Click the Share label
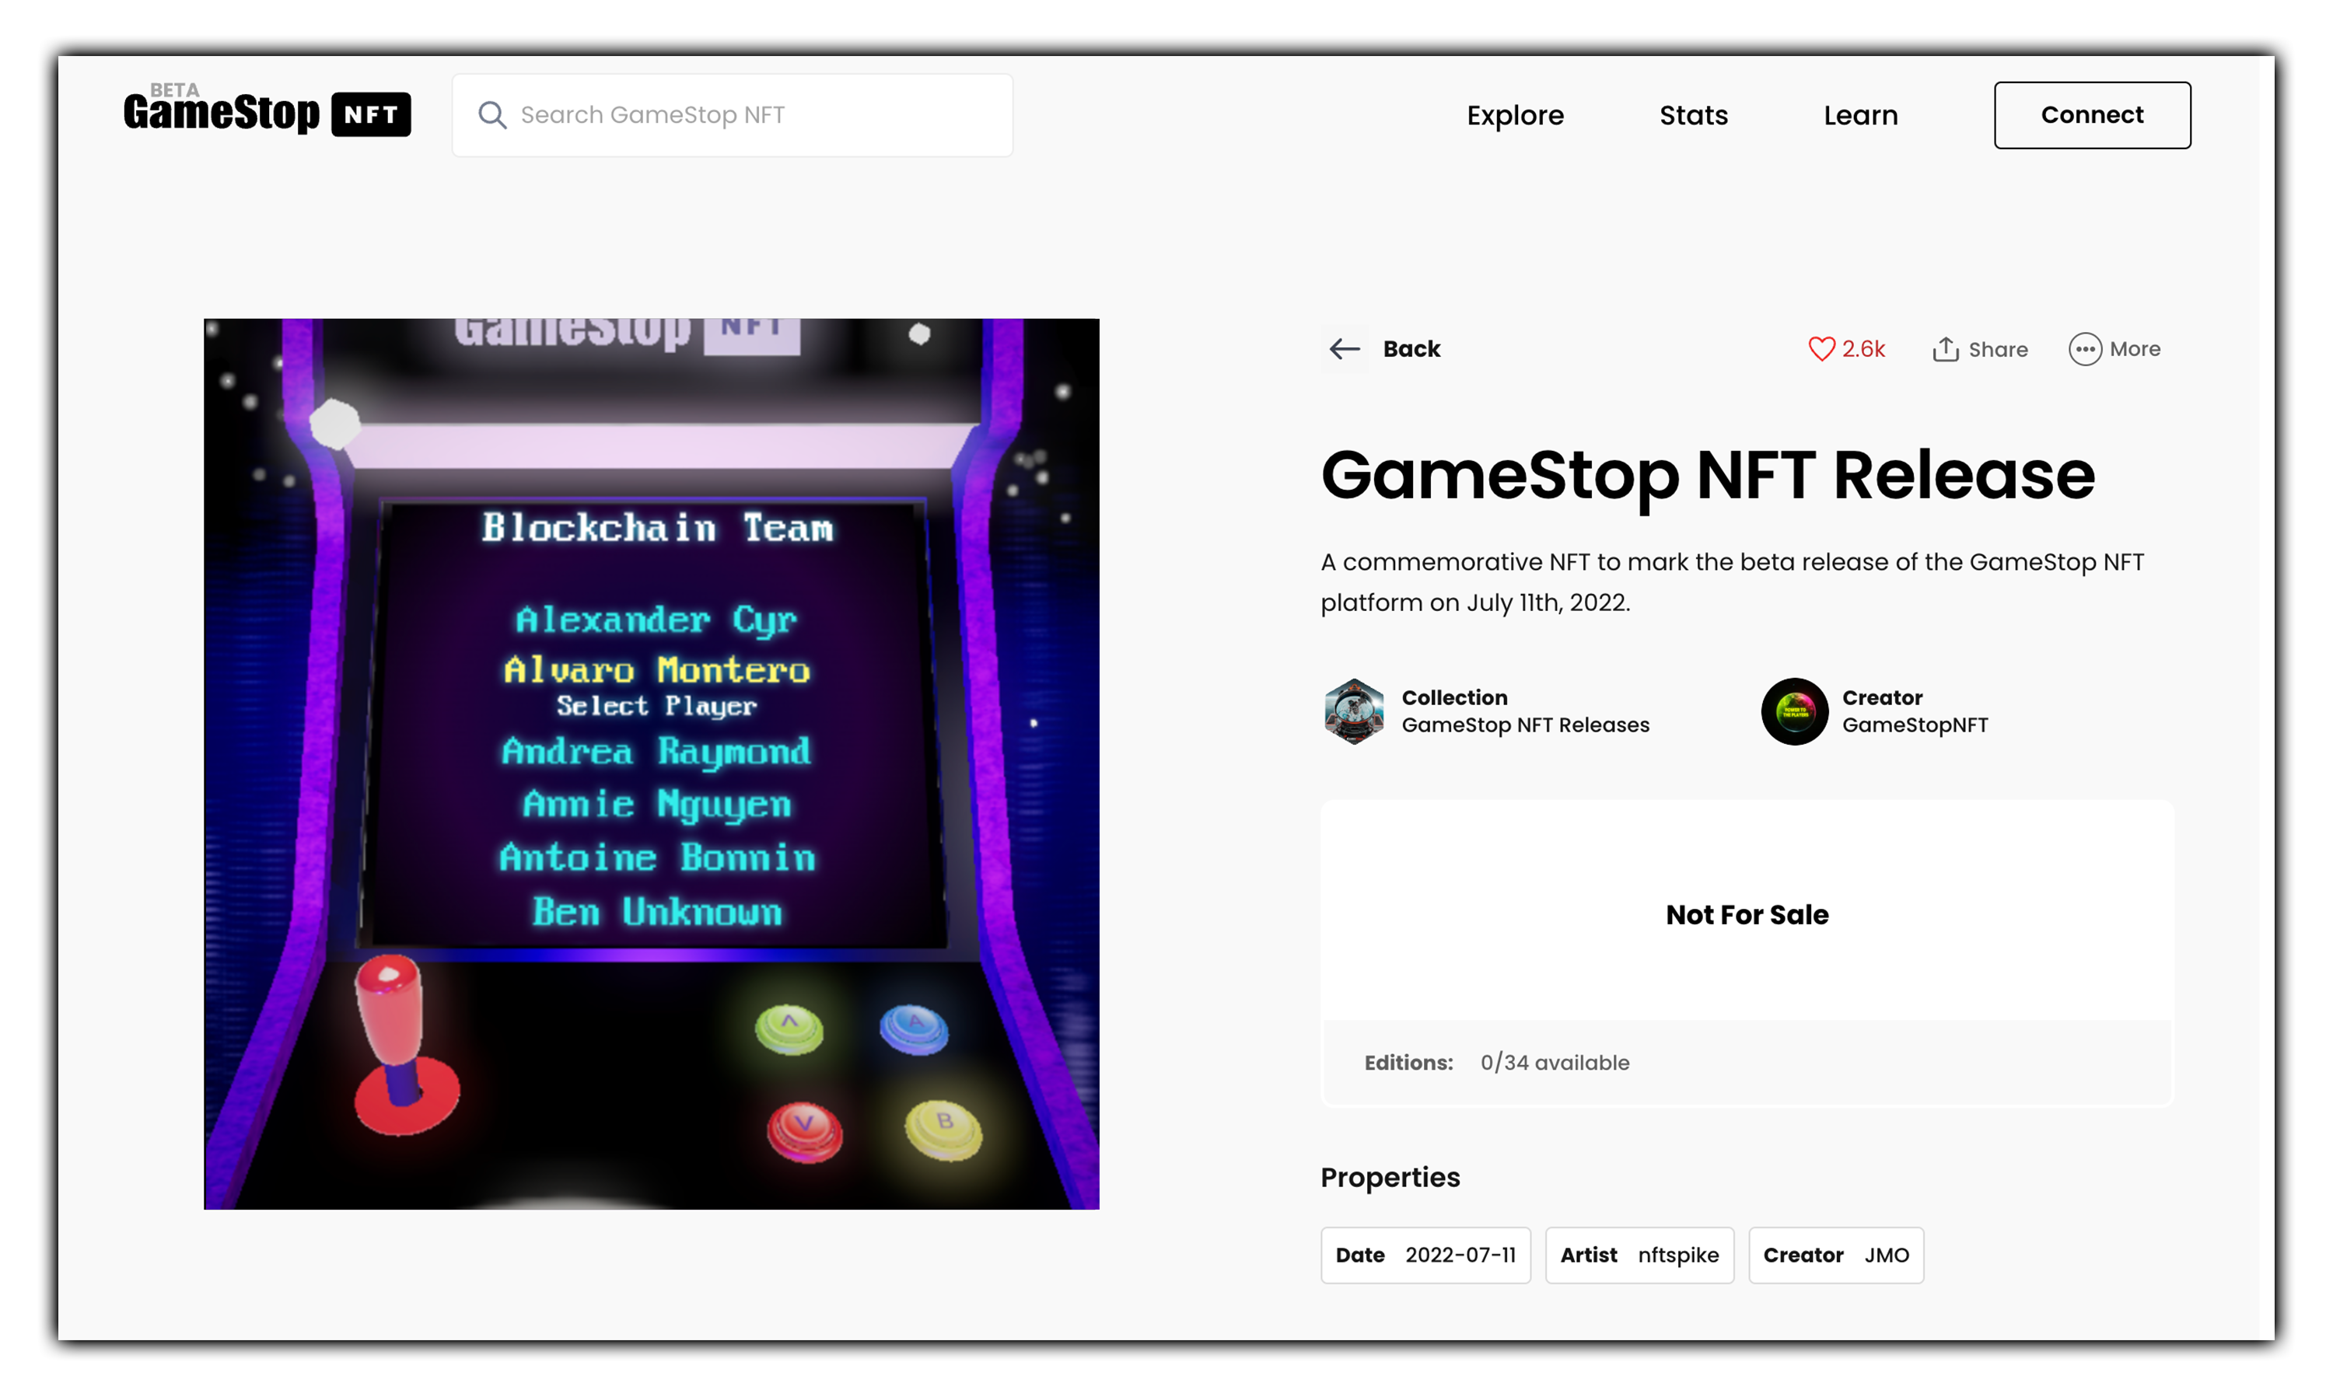The width and height of the screenshot is (2333, 1397). point(1998,349)
